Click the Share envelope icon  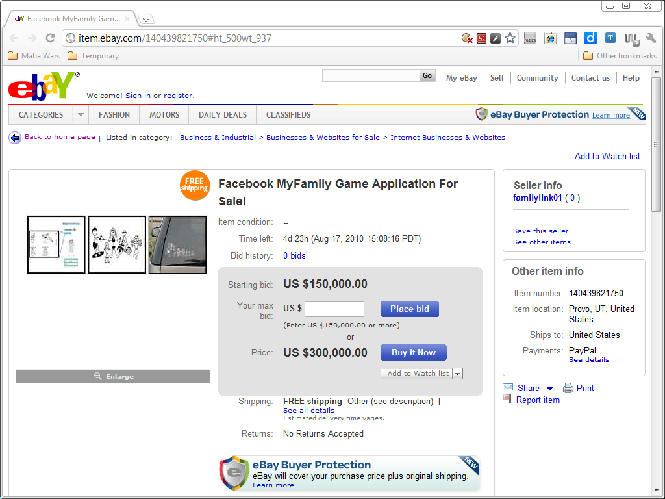tap(508, 387)
